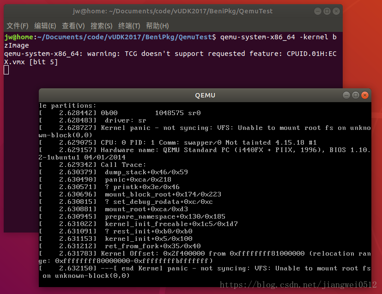Click the '? rest_init+0xb0/0xb0' line
The width and height of the screenshot is (382, 294).
(116, 231)
